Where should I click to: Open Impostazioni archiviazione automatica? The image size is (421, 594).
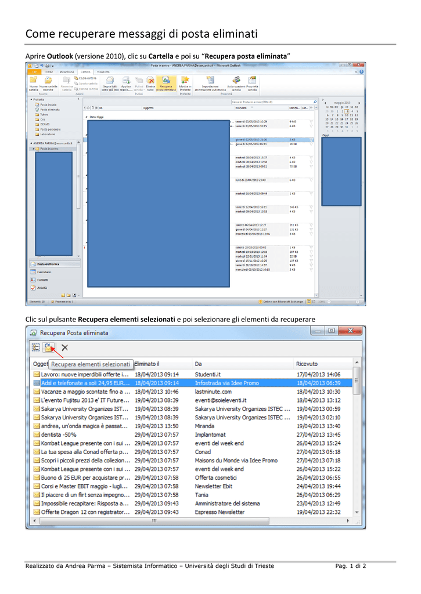click(x=210, y=84)
